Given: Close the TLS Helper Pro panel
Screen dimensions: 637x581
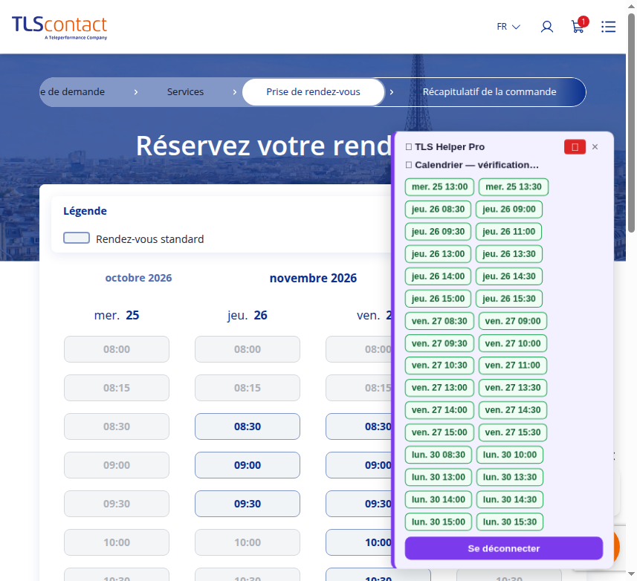Looking at the screenshot, I should 595,146.
